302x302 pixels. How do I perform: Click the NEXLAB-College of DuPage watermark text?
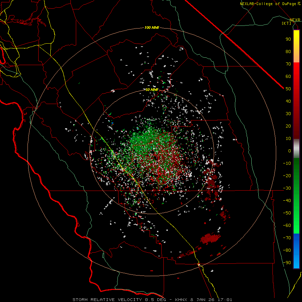tap(270, 4)
